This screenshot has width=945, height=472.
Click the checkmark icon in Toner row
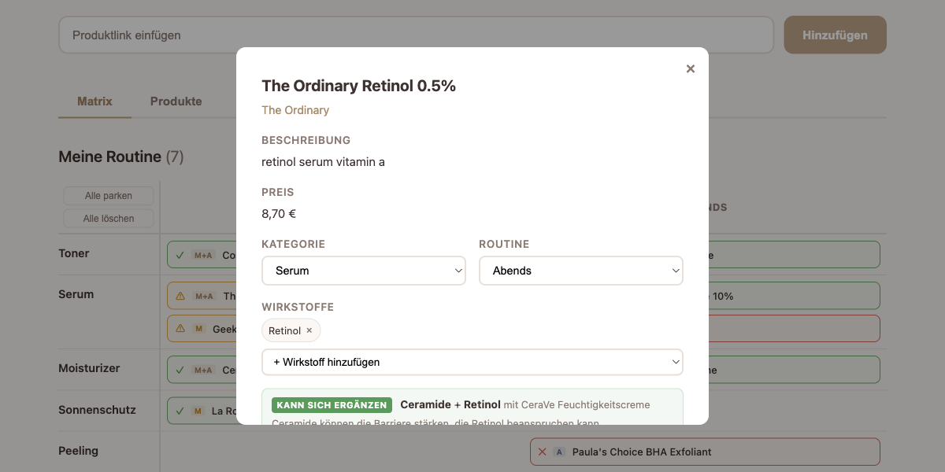click(180, 255)
